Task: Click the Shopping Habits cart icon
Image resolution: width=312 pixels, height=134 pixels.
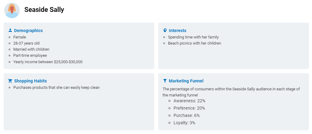Action: 10,81
